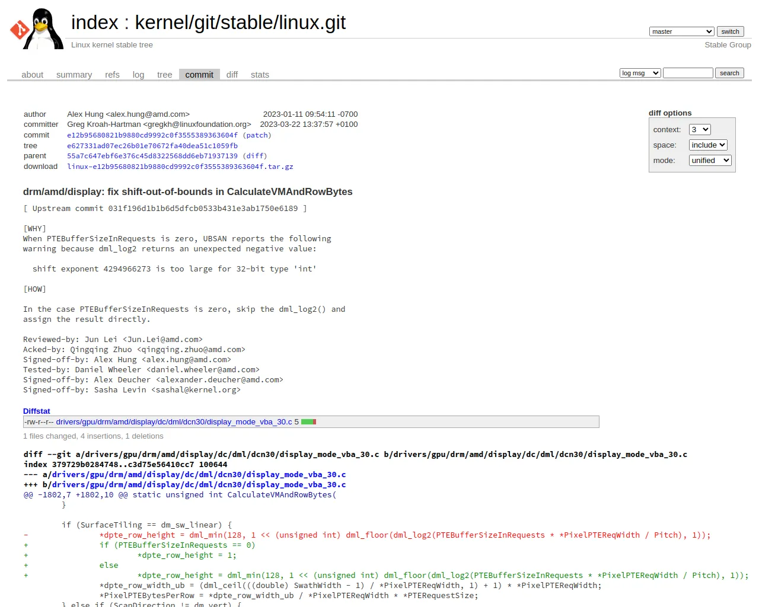Click the @@ -1802,7 hunk header
This screenshot has width=759, height=607.
point(180,494)
